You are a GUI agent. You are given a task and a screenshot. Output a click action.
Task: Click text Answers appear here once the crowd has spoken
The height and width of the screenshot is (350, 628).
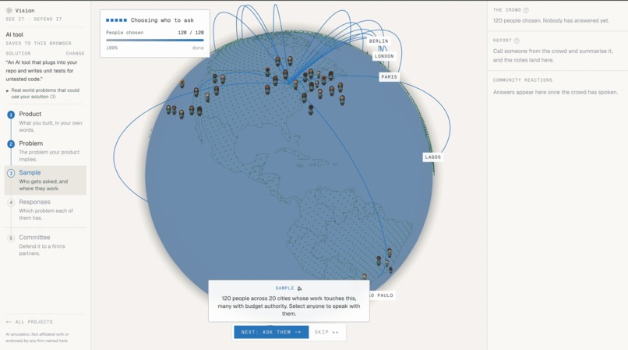pyautogui.click(x=556, y=92)
